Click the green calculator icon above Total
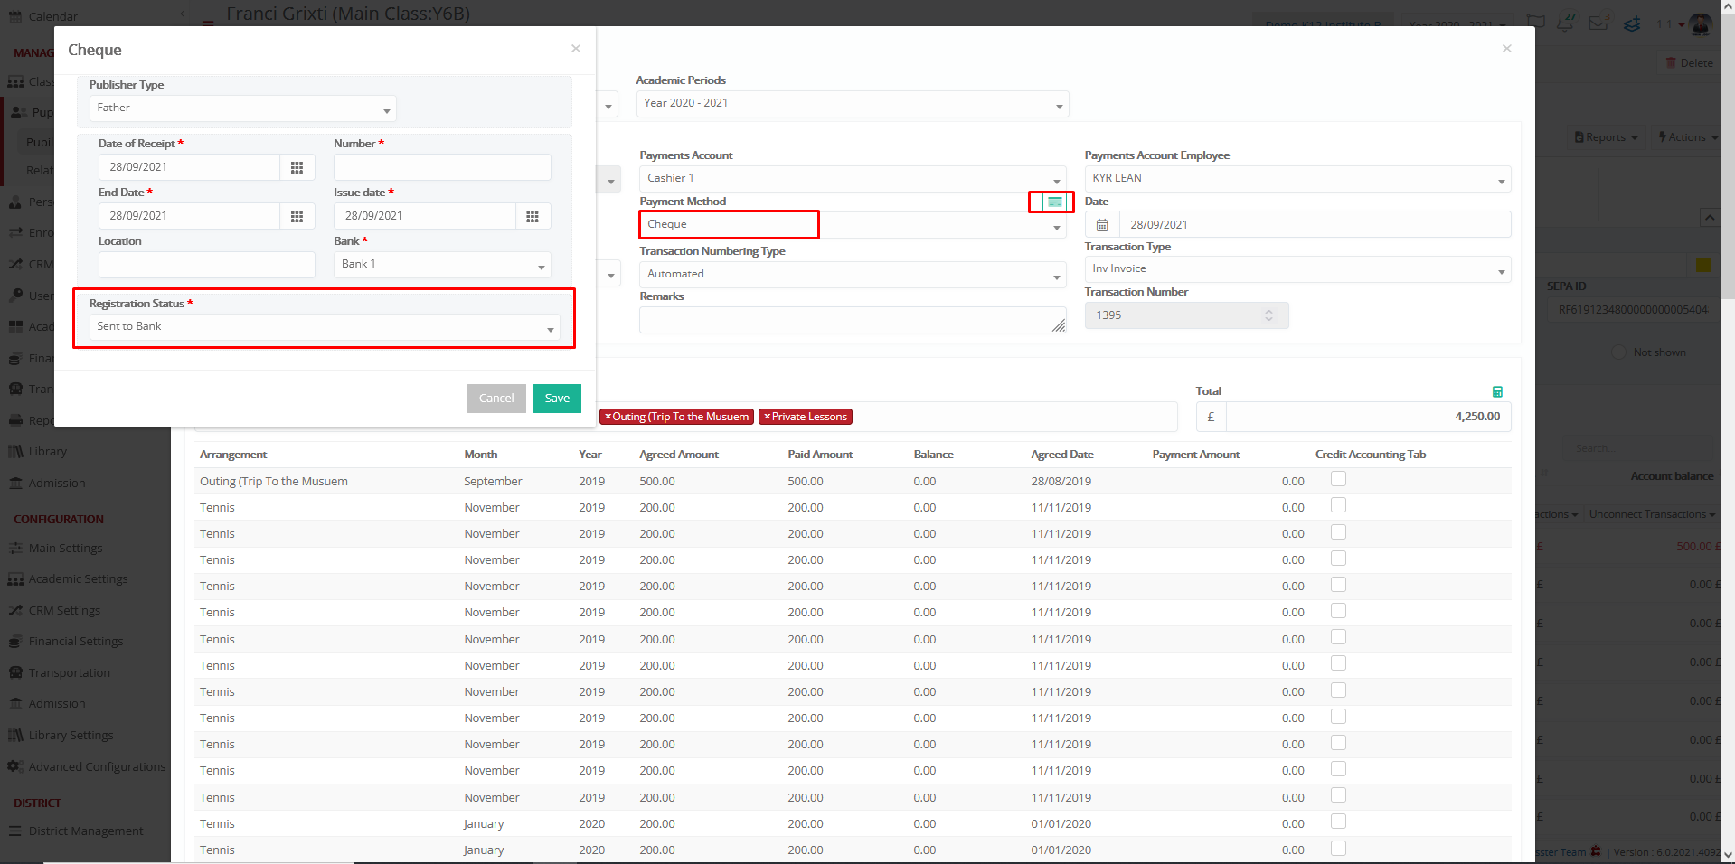 (x=1497, y=391)
